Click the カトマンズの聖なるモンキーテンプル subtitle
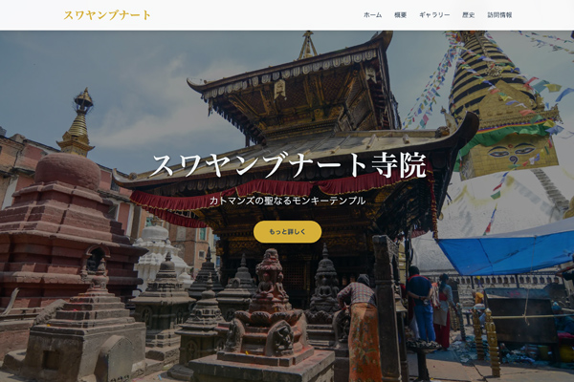The image size is (574, 382). 287,201
